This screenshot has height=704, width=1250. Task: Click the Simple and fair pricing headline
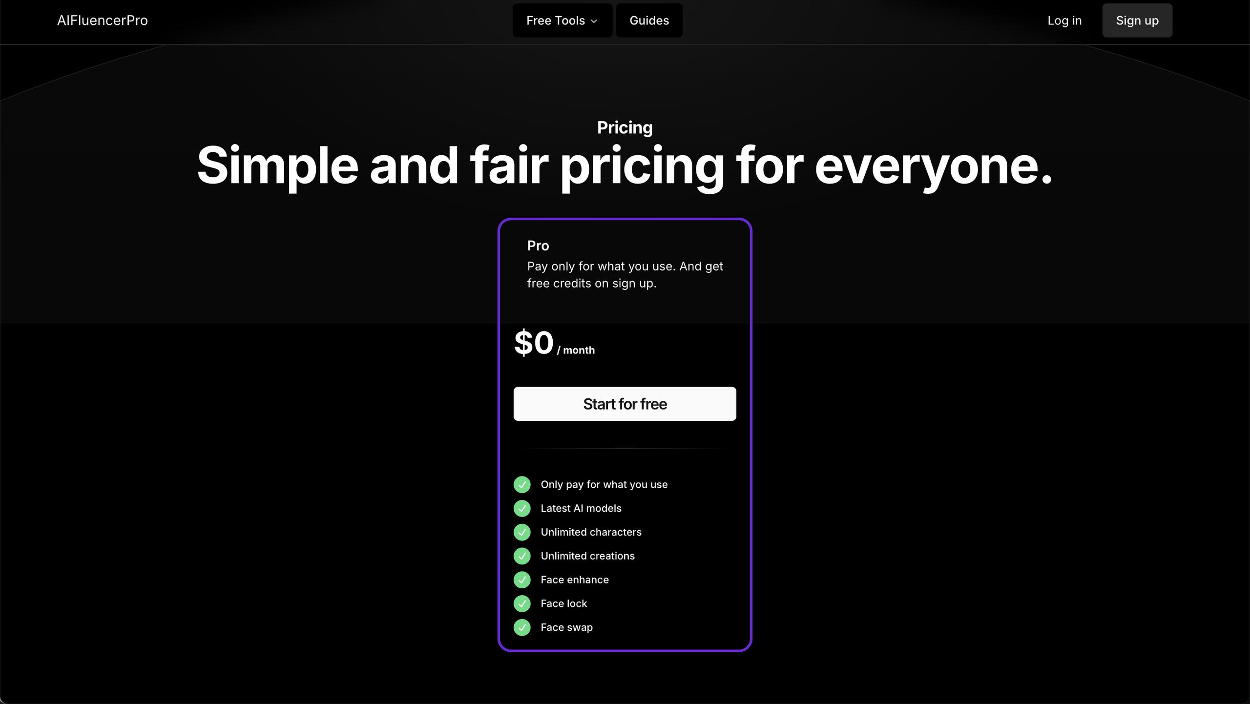tap(625, 166)
